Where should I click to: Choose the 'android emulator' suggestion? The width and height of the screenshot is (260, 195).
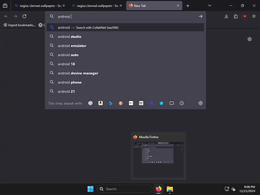(x=125, y=46)
